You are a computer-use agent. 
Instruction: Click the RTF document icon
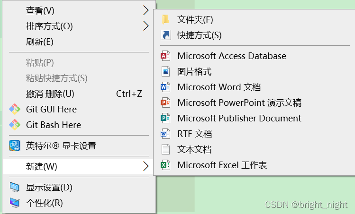165,134
